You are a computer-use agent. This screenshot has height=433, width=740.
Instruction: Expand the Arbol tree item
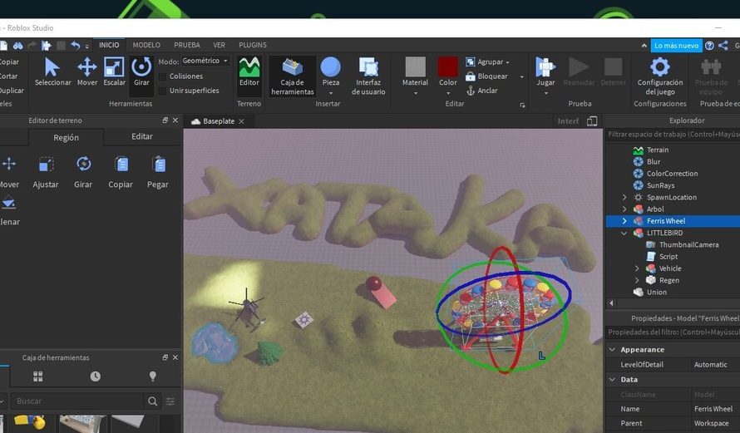tap(624, 209)
